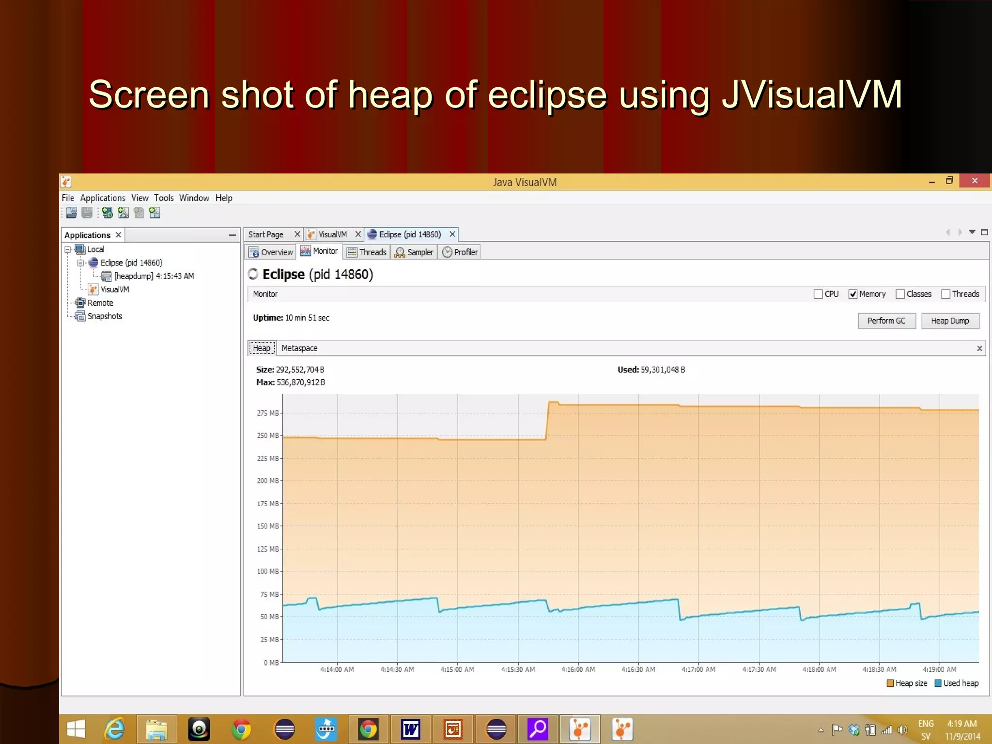Select the [heapdump] 4:15:43 AM tree item
This screenshot has height=744, width=992.
tap(154, 276)
